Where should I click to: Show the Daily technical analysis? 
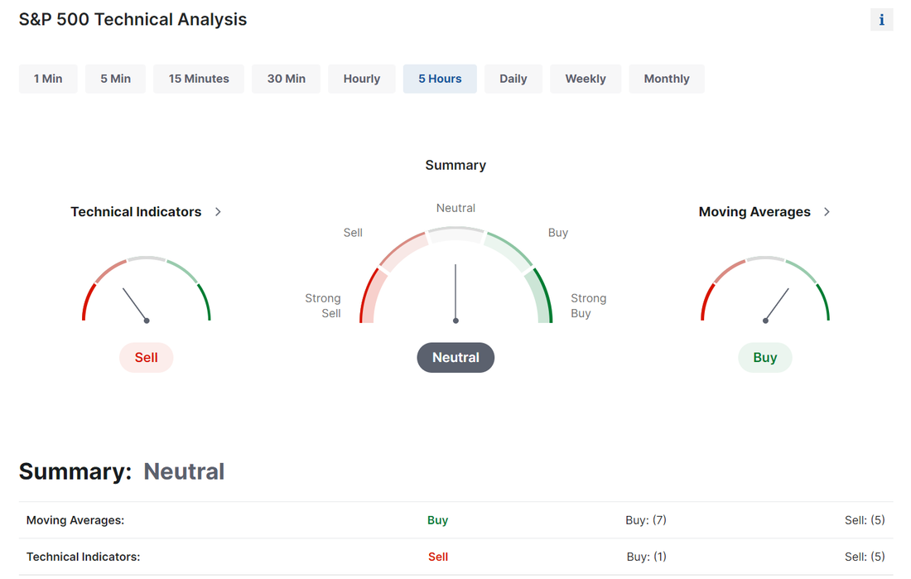pyautogui.click(x=513, y=79)
